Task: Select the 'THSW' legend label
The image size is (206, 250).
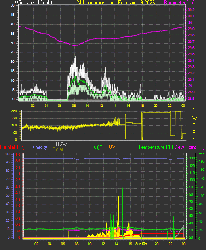Action: (60, 144)
